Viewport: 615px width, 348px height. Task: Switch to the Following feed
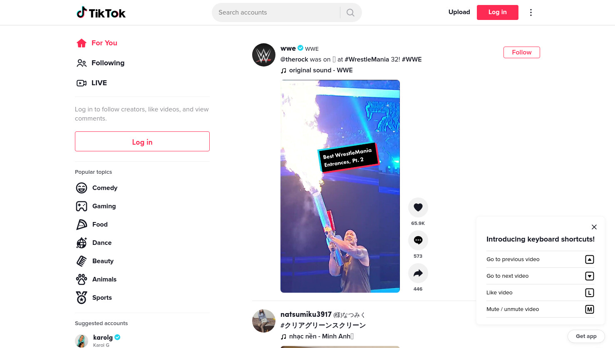(x=100, y=63)
